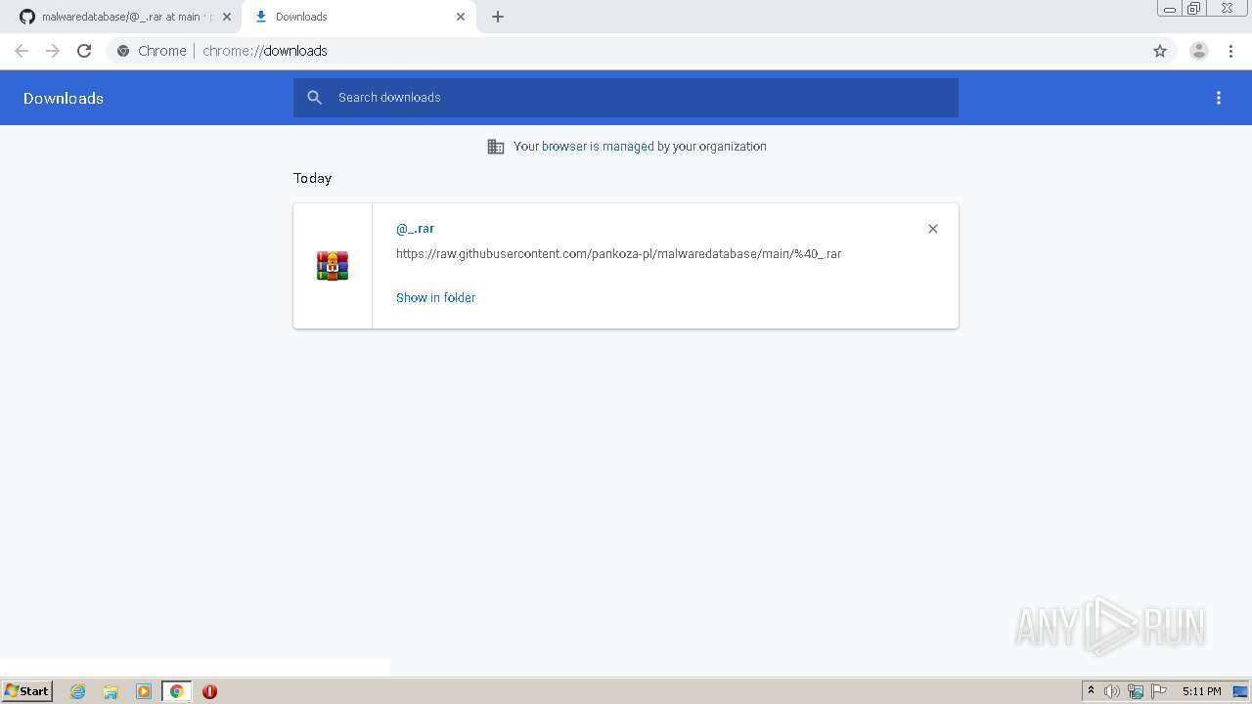Open Windows Explorer folder from taskbar
Screen dimensions: 1252x704
(x=111, y=691)
